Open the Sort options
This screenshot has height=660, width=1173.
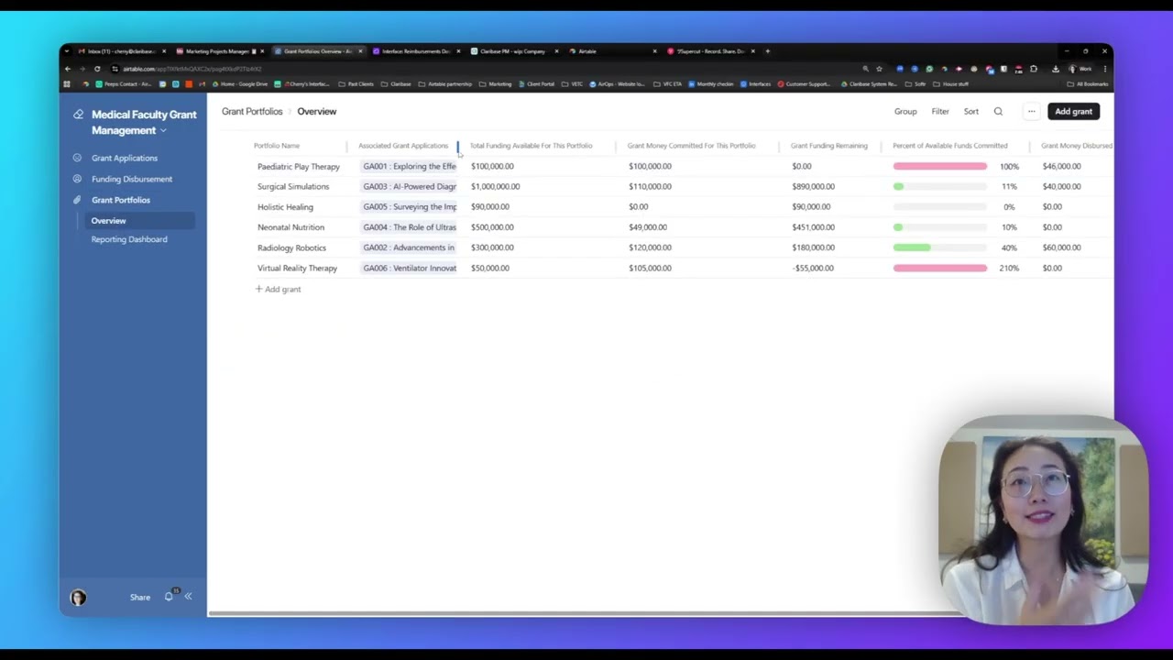coord(971,112)
